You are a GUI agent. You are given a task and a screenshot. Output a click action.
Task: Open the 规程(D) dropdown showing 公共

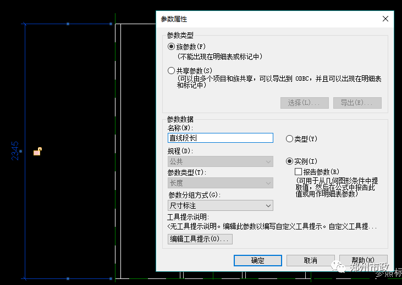click(x=220, y=161)
